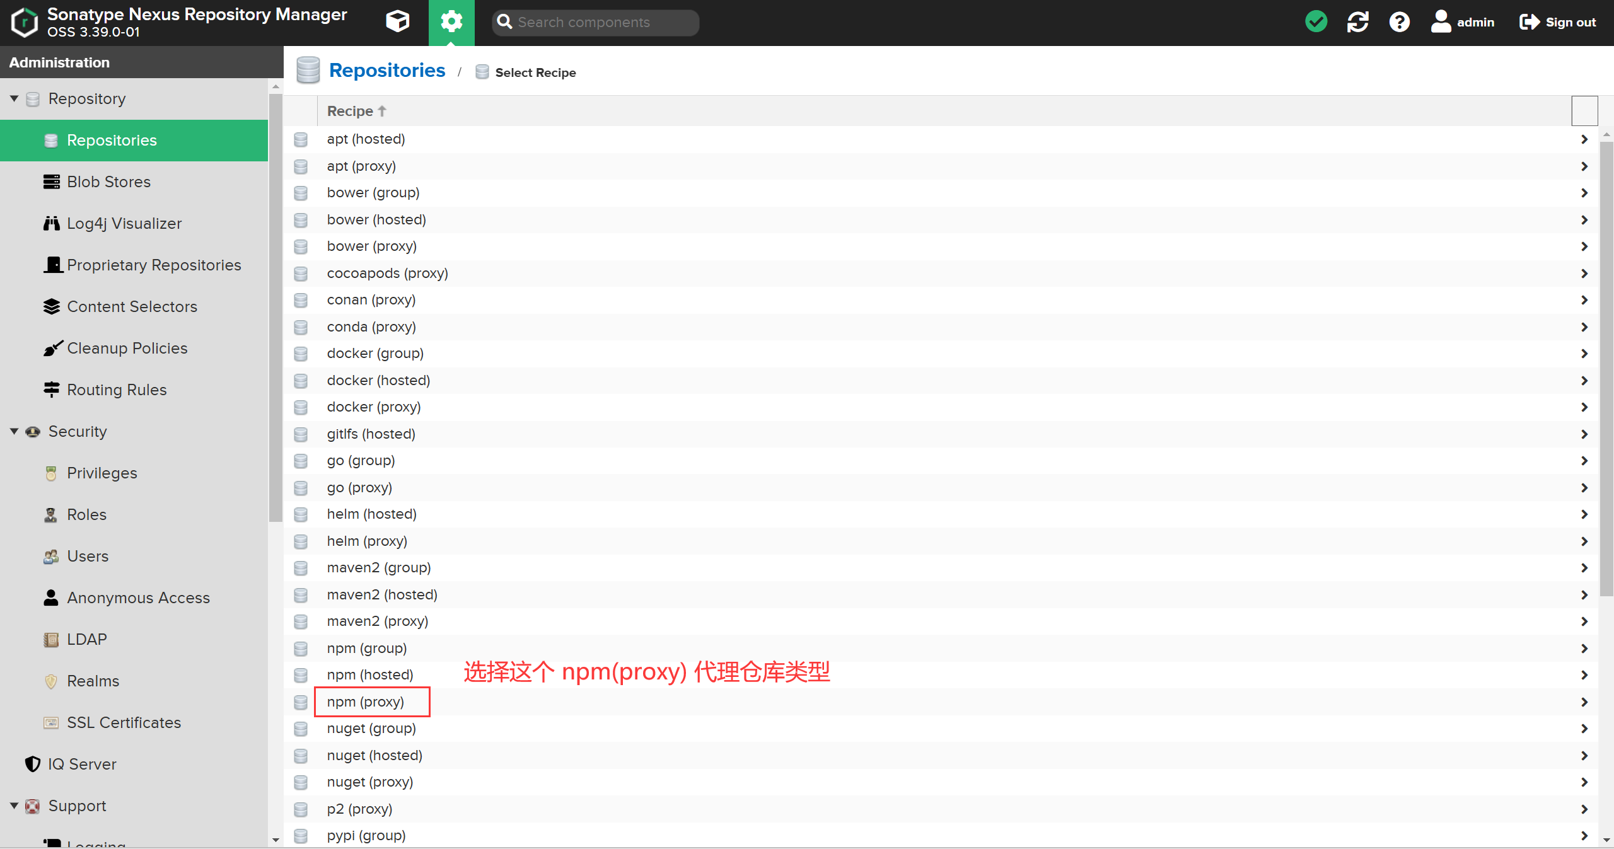The image size is (1614, 849).
Task: Open the Routing Rules menu item
Action: [x=117, y=390]
